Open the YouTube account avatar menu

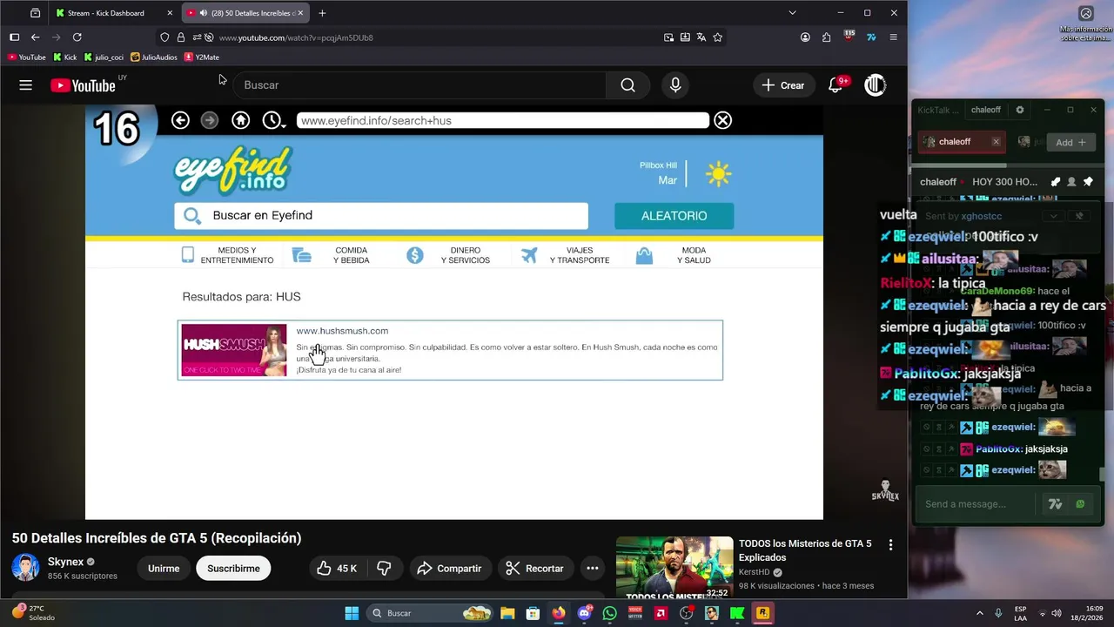(x=875, y=85)
